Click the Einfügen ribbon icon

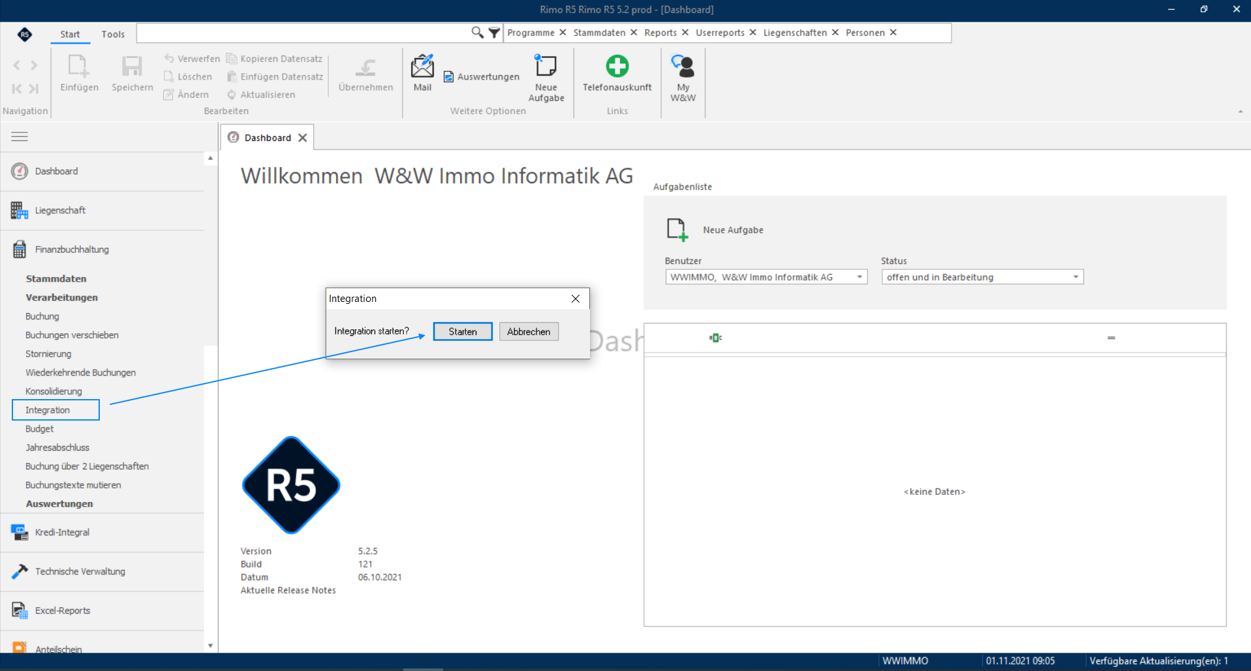(x=78, y=66)
